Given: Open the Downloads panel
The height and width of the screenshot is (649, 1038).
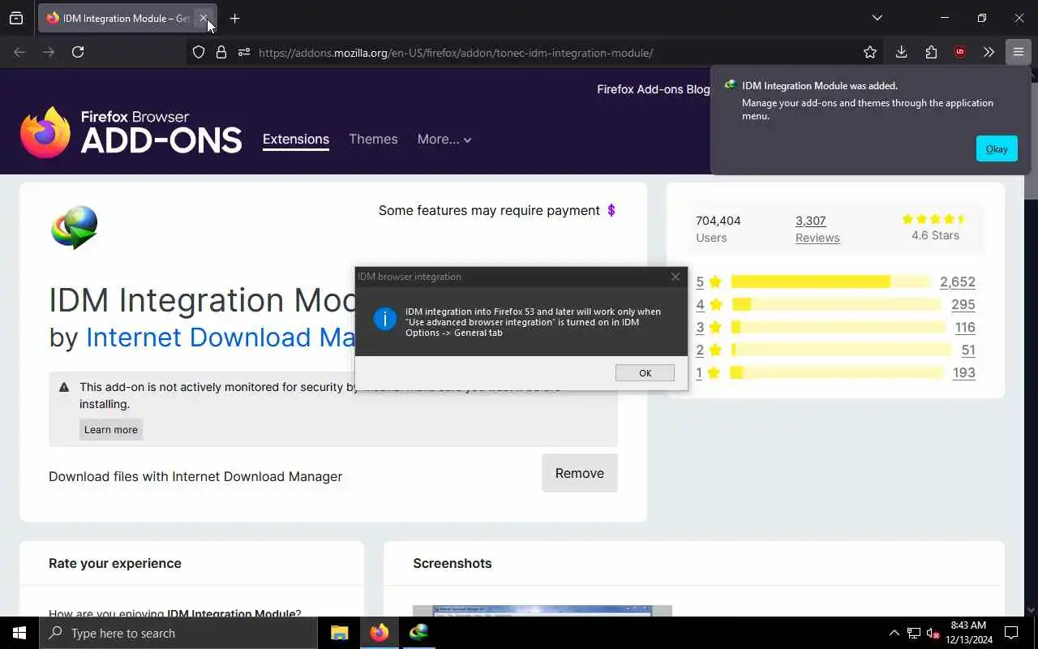Looking at the screenshot, I should point(901,52).
